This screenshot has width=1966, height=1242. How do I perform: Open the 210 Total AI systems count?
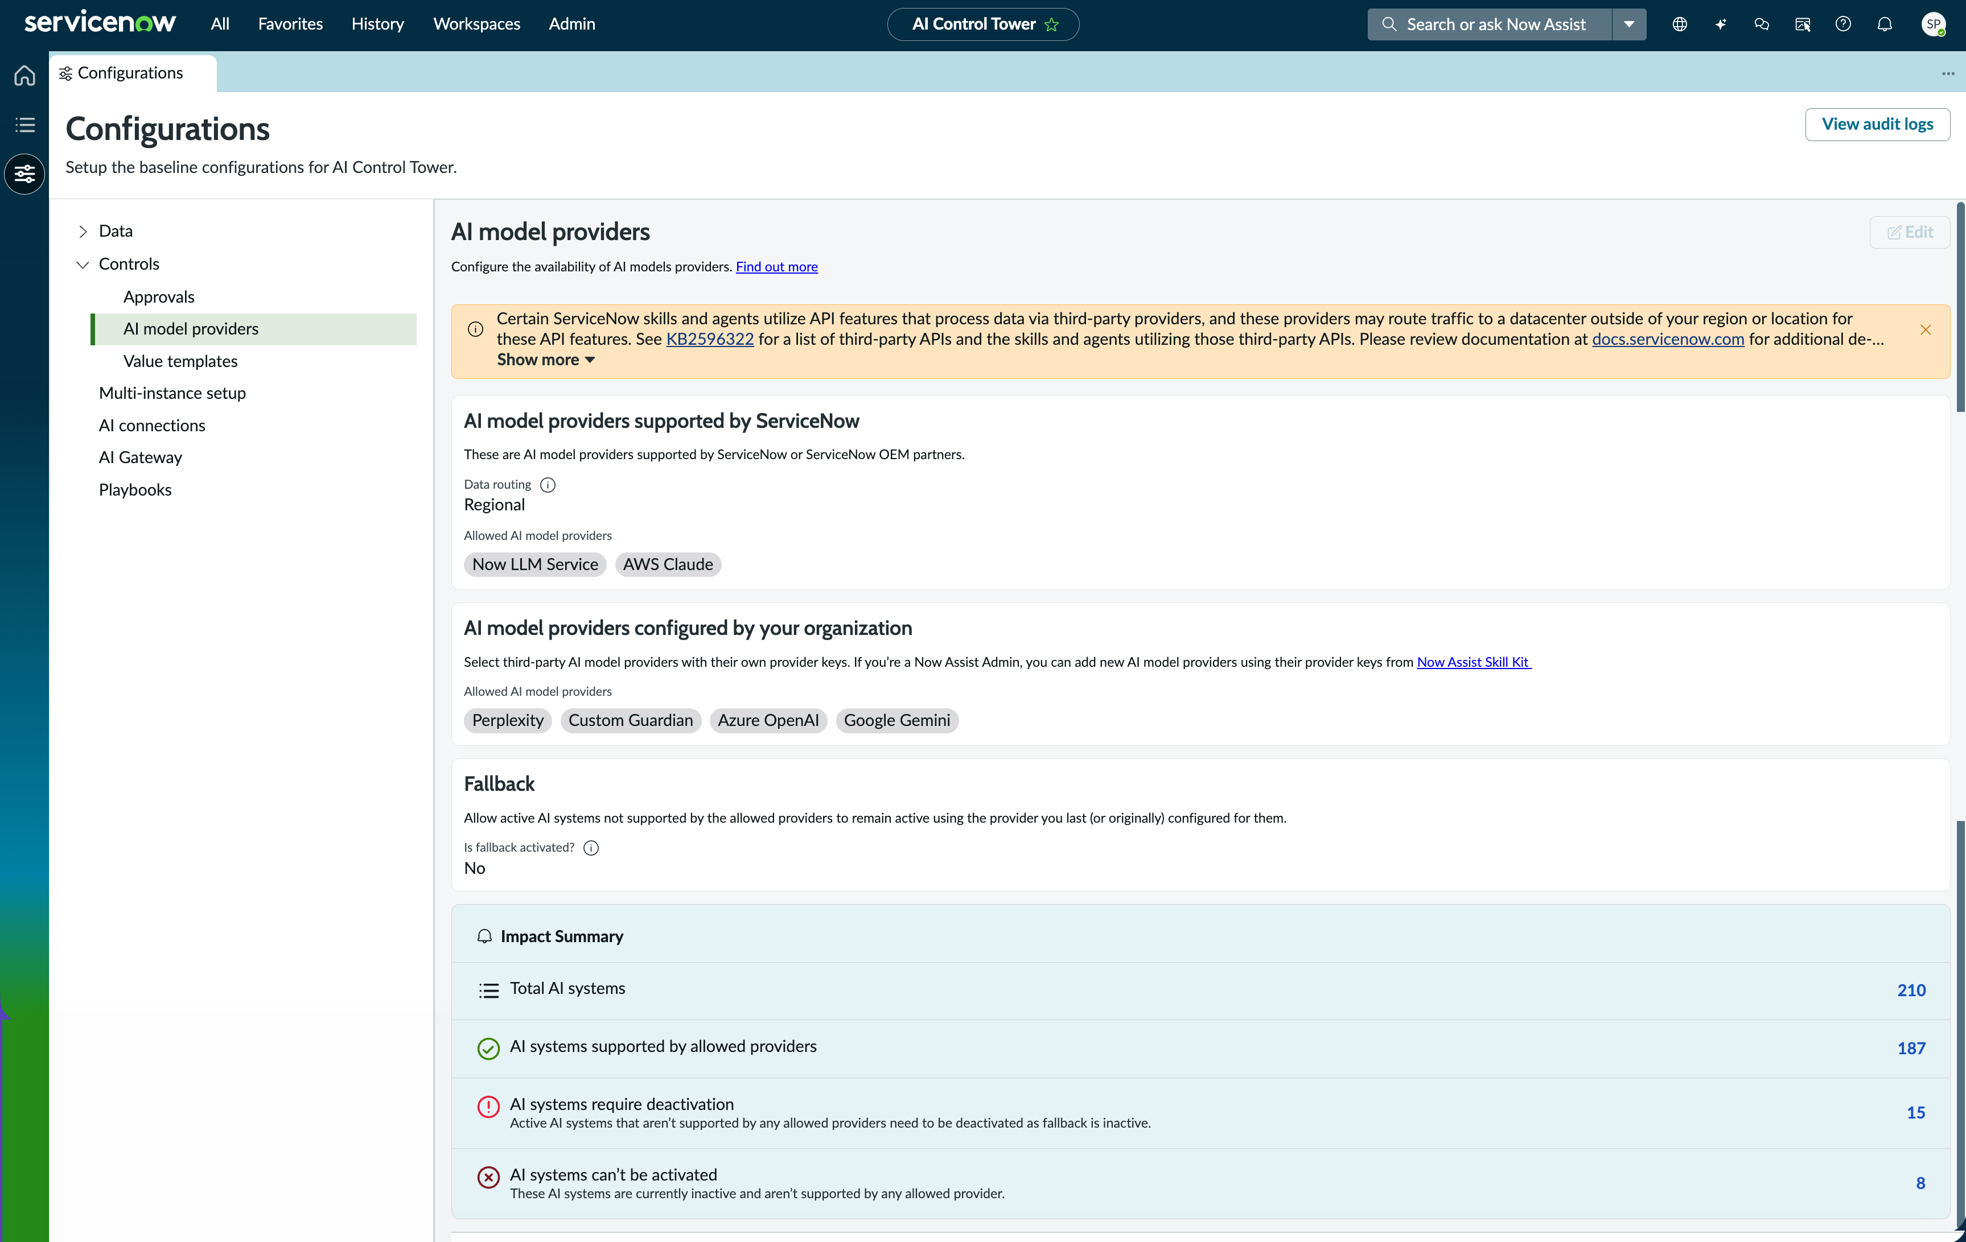click(1910, 991)
